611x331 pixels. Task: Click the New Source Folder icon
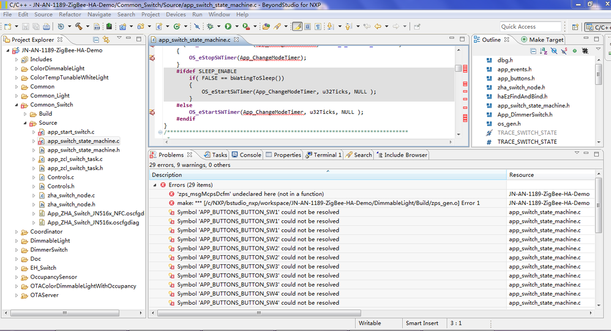click(141, 26)
